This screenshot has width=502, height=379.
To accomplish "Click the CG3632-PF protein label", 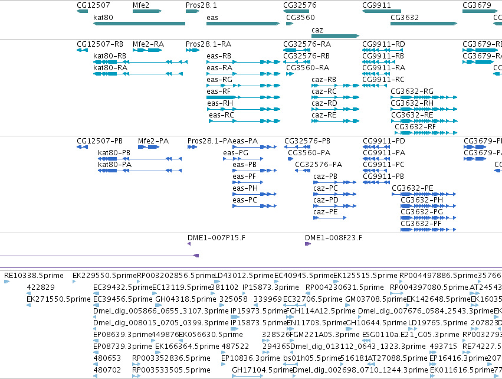I will (x=421, y=224).
